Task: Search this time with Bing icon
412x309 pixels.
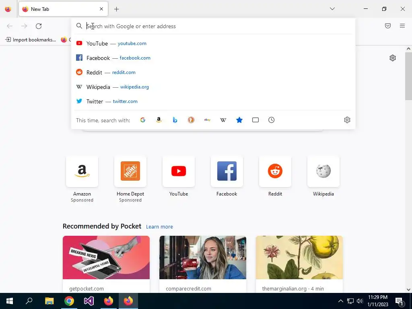Action: pyautogui.click(x=175, y=120)
